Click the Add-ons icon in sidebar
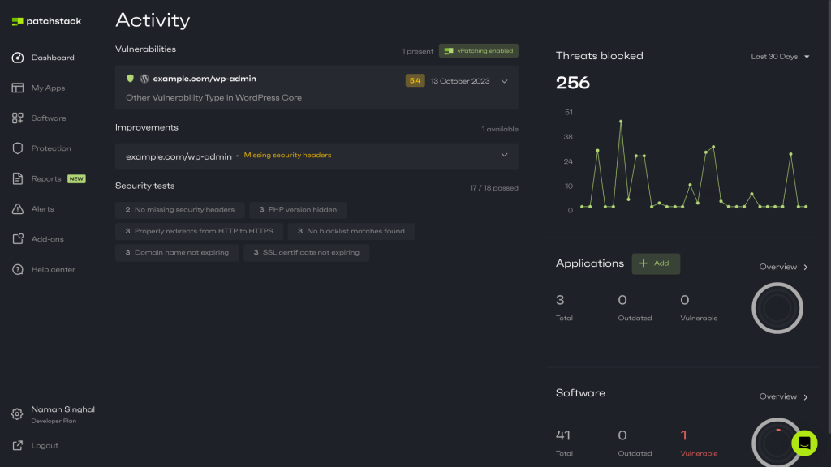Image resolution: width=831 pixels, height=467 pixels. pos(18,239)
